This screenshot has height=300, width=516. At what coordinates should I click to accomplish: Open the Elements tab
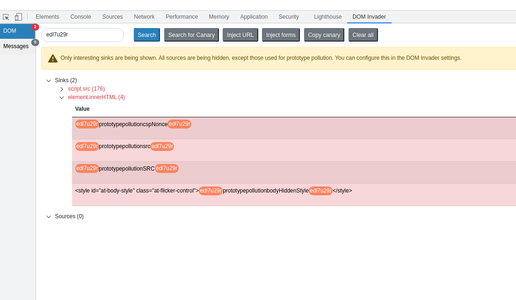tap(47, 17)
